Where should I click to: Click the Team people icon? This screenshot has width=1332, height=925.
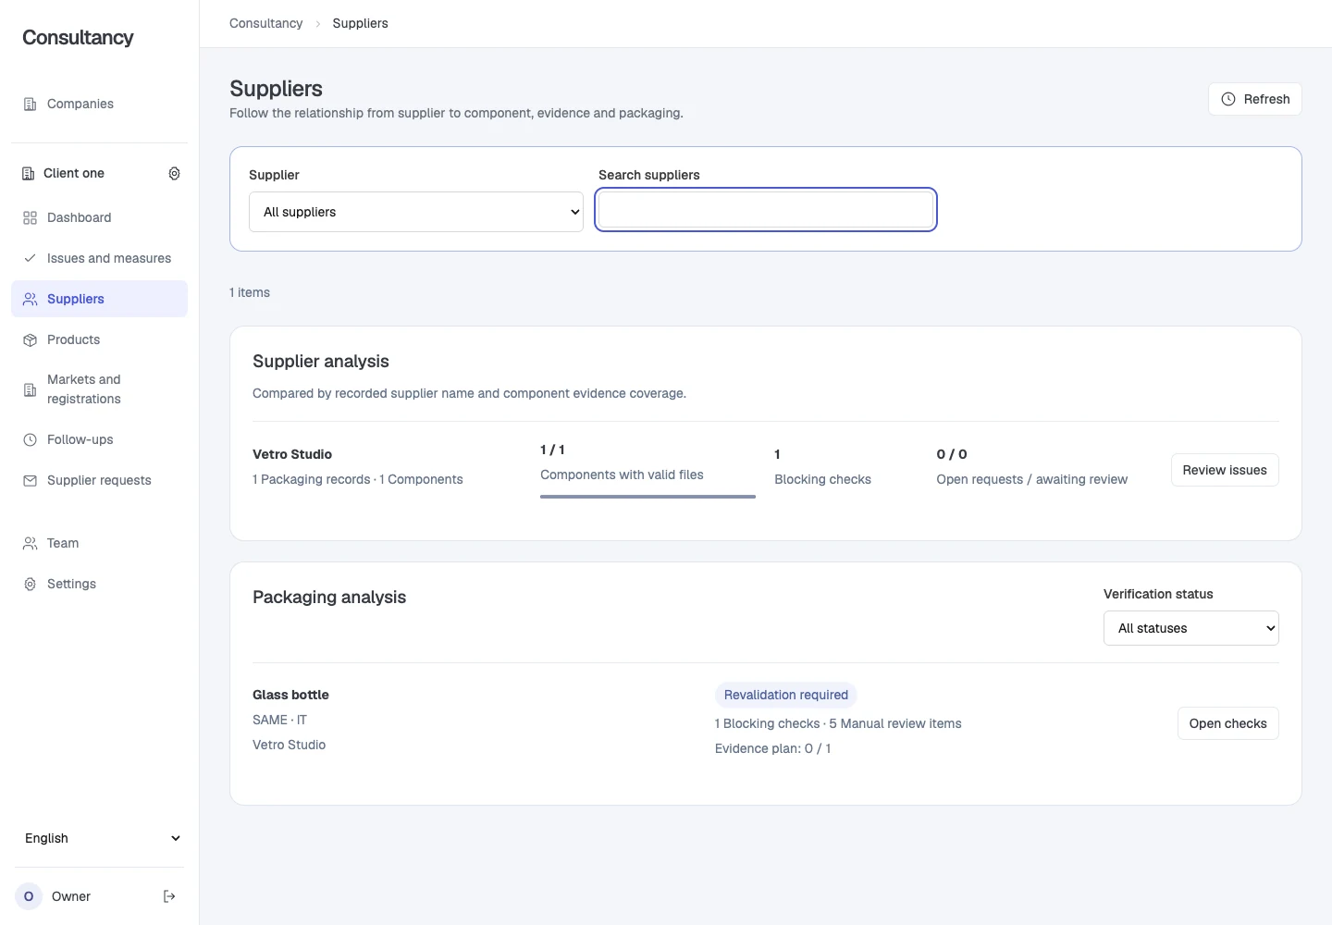[x=30, y=544]
